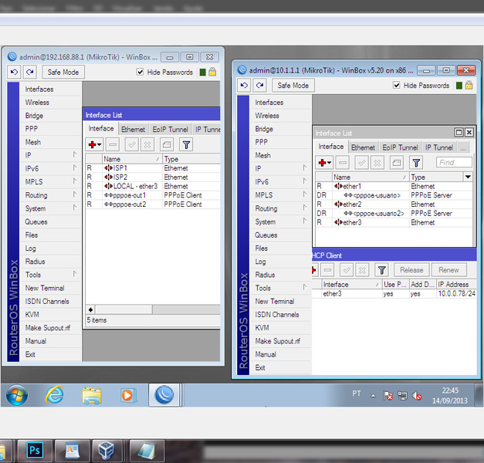The width and height of the screenshot is (484, 463).
Task: Open Windows Media Player on taskbar
Action: point(128,395)
